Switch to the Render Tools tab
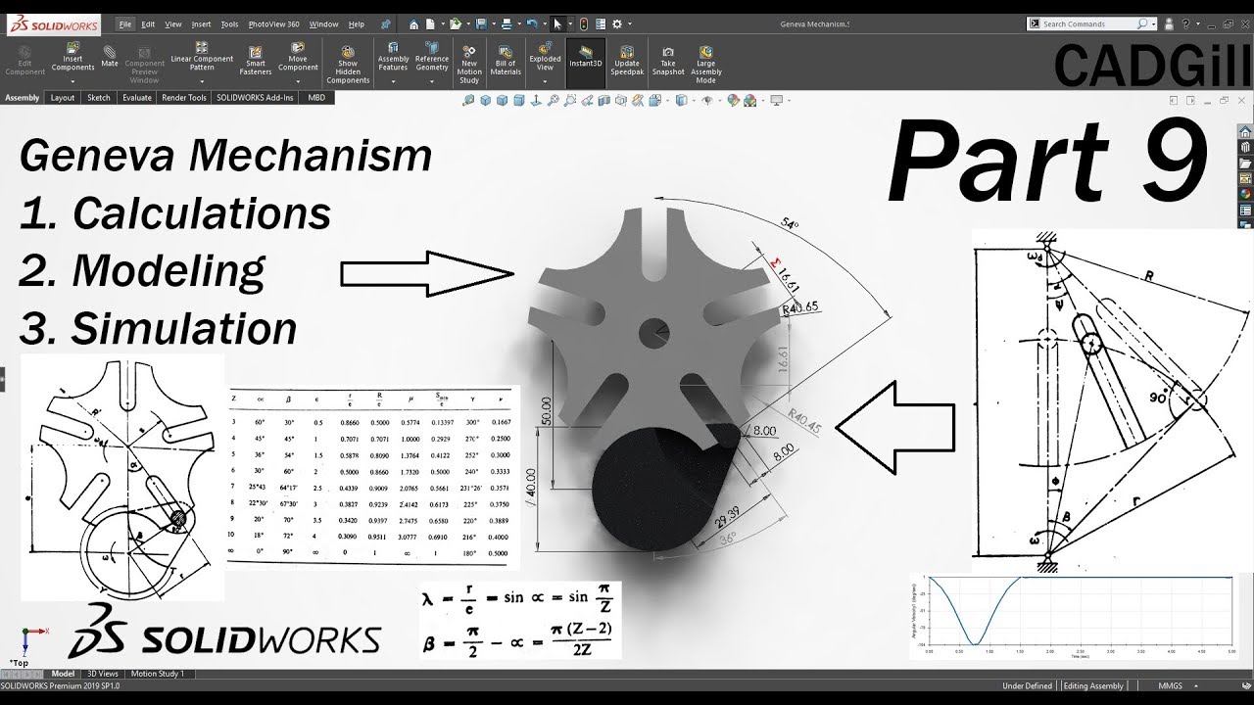1254x705 pixels. click(184, 98)
